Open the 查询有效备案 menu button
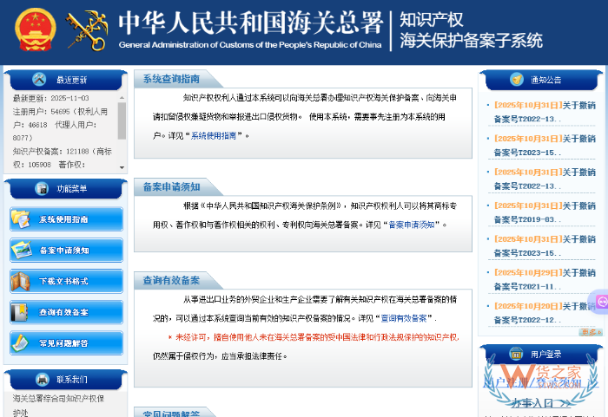Screen dimensions: 608x417 click(x=66, y=312)
